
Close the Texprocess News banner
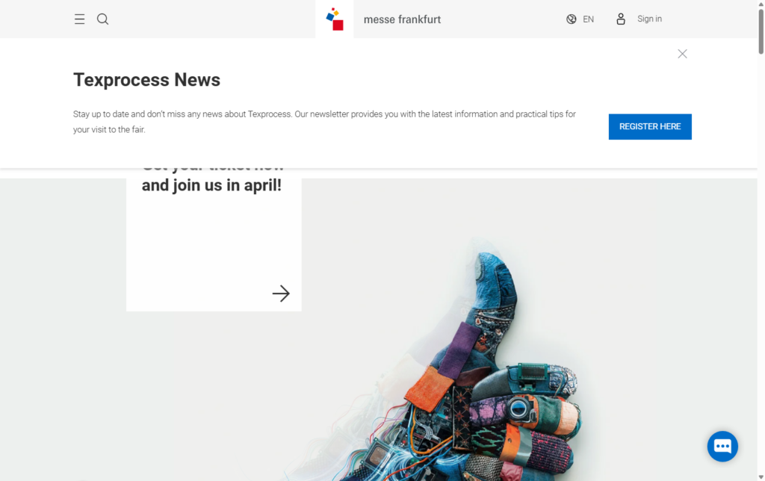pos(682,54)
